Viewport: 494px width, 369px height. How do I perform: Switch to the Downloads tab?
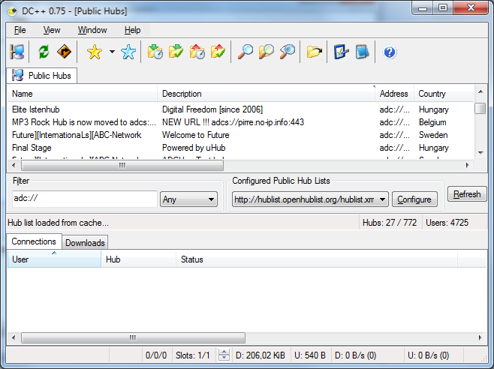(85, 242)
